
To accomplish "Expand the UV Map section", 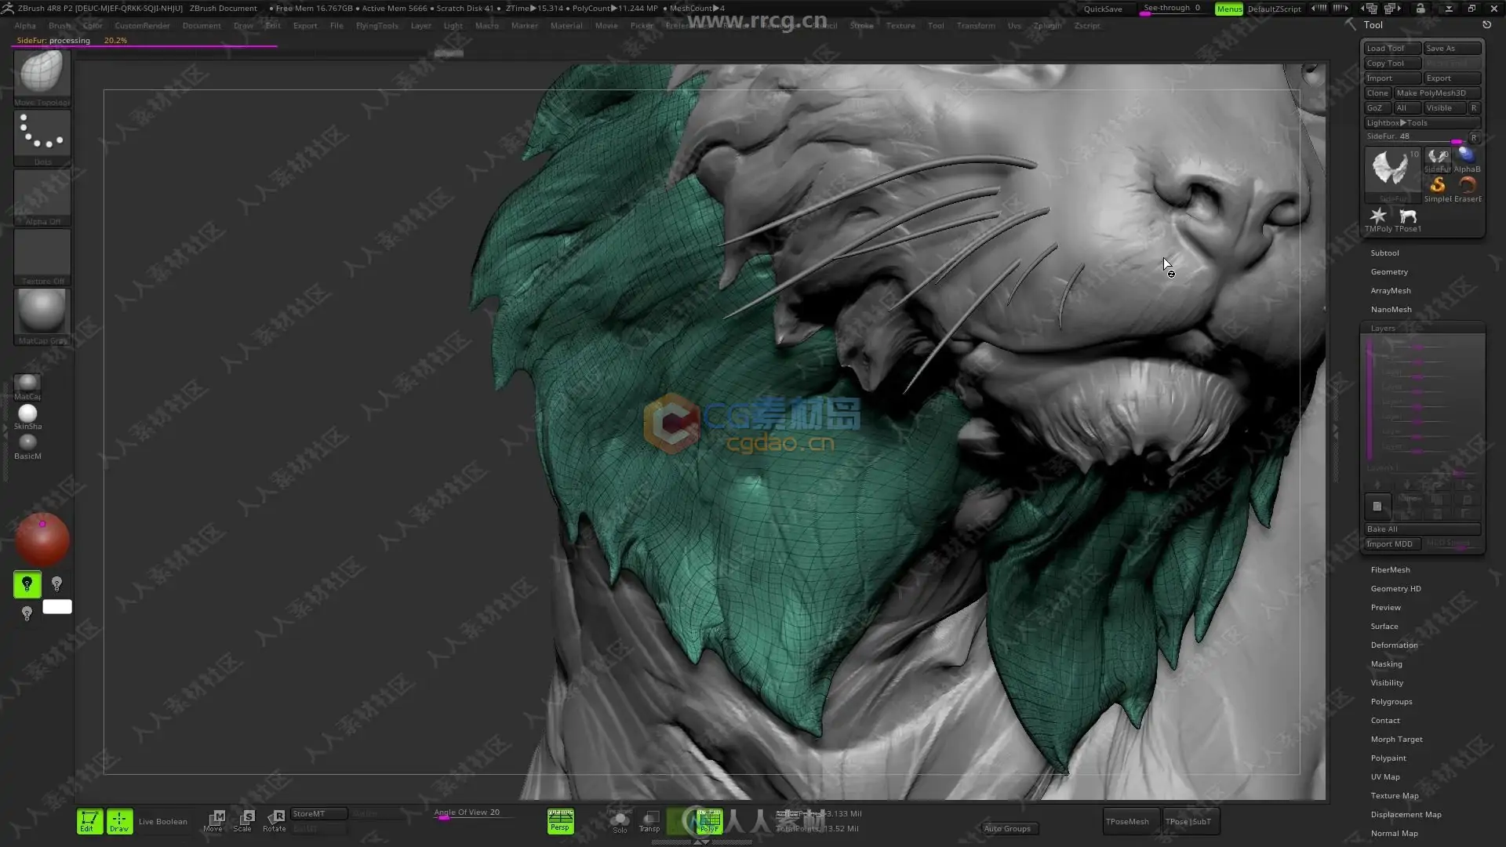I will coord(1384,776).
